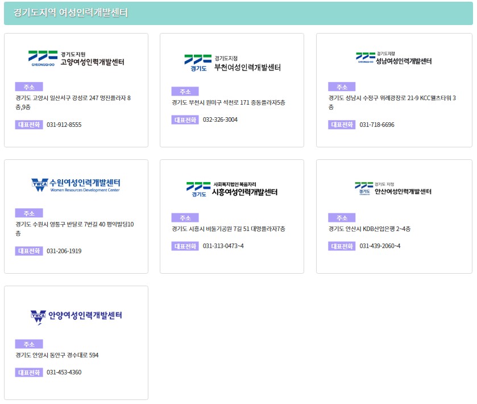The height and width of the screenshot is (404, 477).
Task: Click the 대표전화 label in 부천 card
Action: (x=185, y=119)
